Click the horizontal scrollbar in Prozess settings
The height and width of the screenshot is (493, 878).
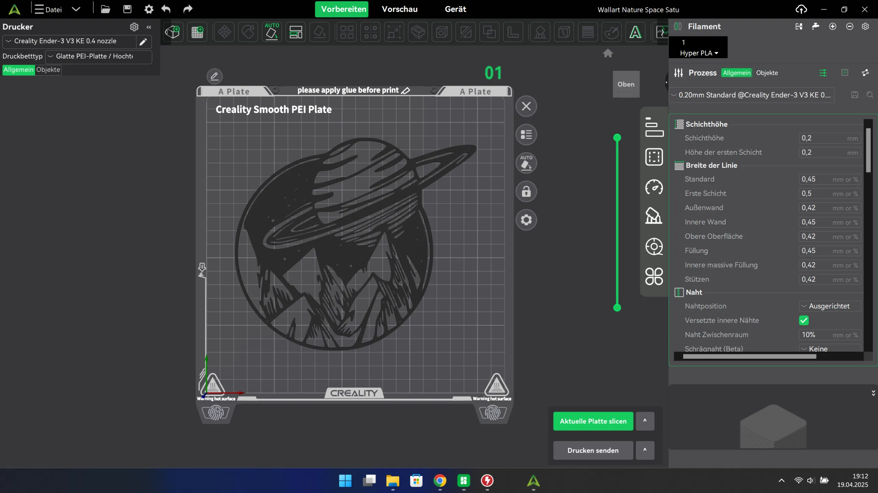(x=749, y=356)
